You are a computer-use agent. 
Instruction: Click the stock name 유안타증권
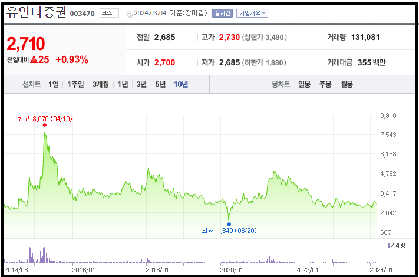coord(36,12)
